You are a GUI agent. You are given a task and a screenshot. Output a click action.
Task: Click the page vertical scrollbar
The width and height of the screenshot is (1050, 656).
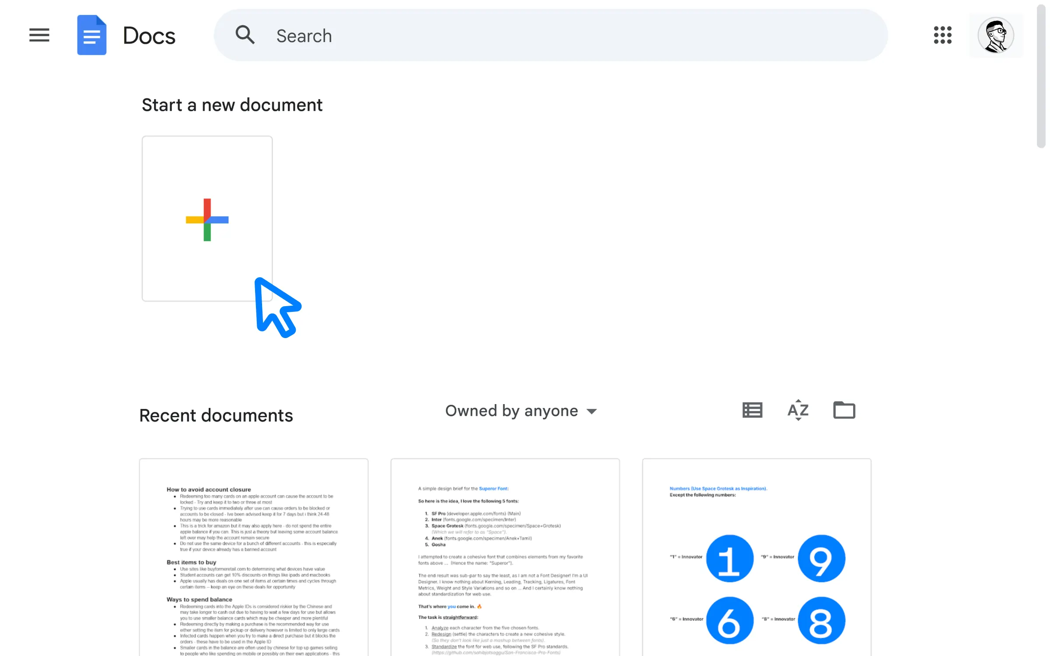[1041, 77]
